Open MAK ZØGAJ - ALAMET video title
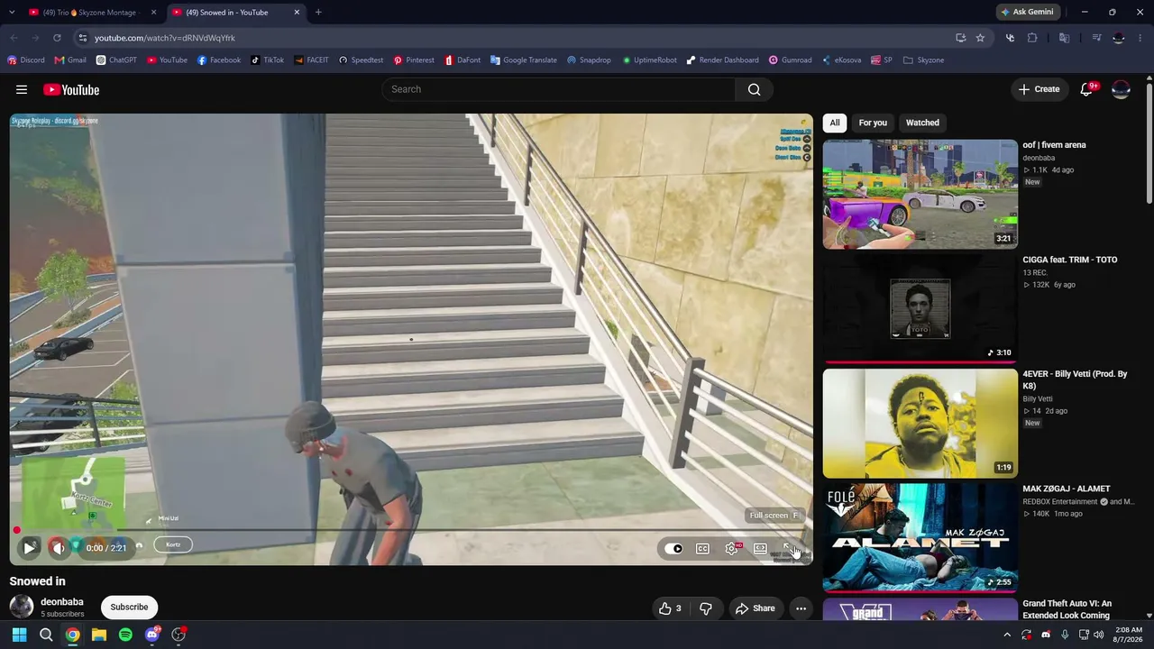Image resolution: width=1154 pixels, height=649 pixels. 1067,489
